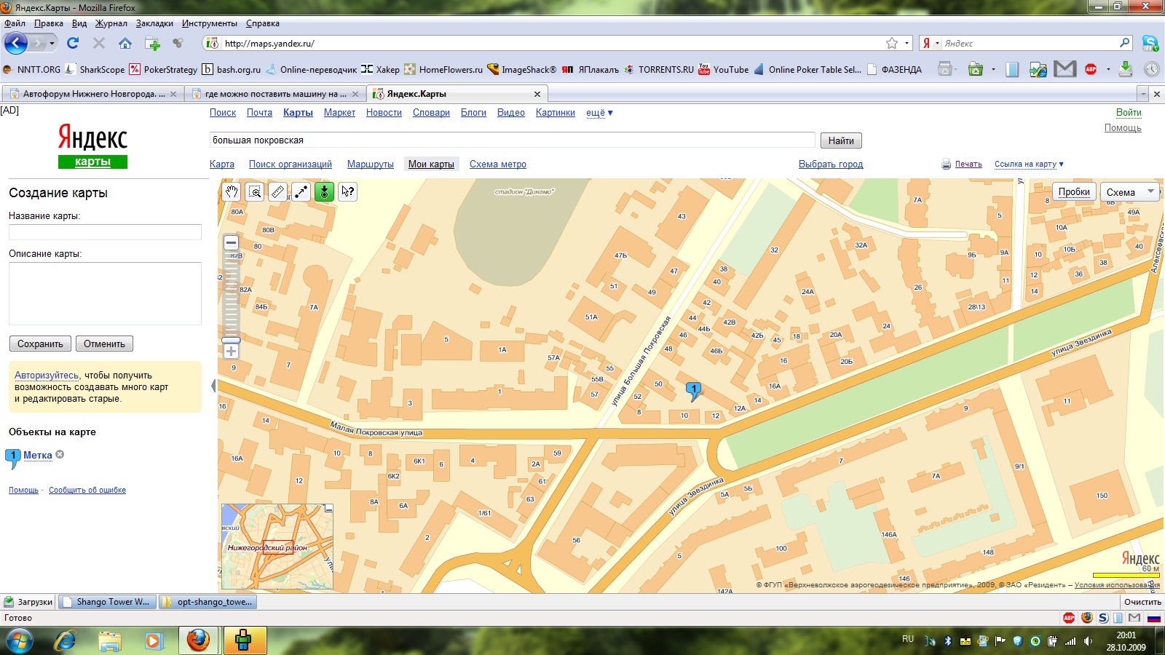The image size is (1165, 655).
Task: Click the blue placemark 1 on map
Action: point(694,392)
